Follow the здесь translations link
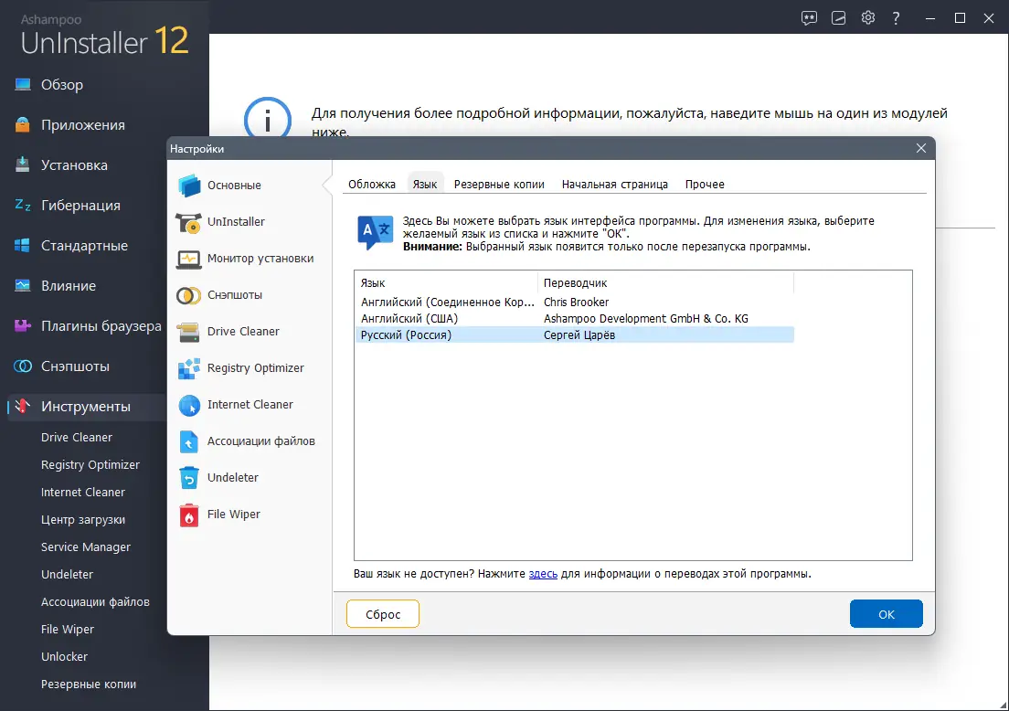 (543, 573)
